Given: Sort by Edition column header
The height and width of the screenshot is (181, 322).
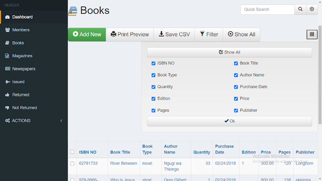Looking at the screenshot, I should point(249,152).
